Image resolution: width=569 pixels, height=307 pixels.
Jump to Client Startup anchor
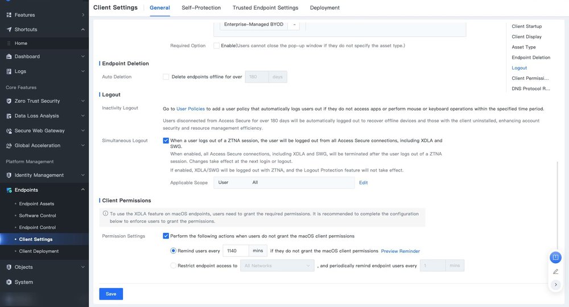click(x=526, y=27)
